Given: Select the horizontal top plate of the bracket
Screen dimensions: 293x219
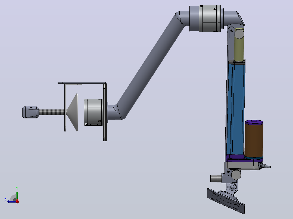Looking at the screenshot, I should 82,83.
